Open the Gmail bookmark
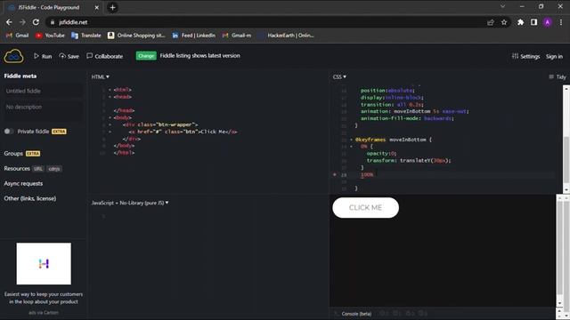This screenshot has height=320, width=570. pyautogui.click(x=18, y=36)
